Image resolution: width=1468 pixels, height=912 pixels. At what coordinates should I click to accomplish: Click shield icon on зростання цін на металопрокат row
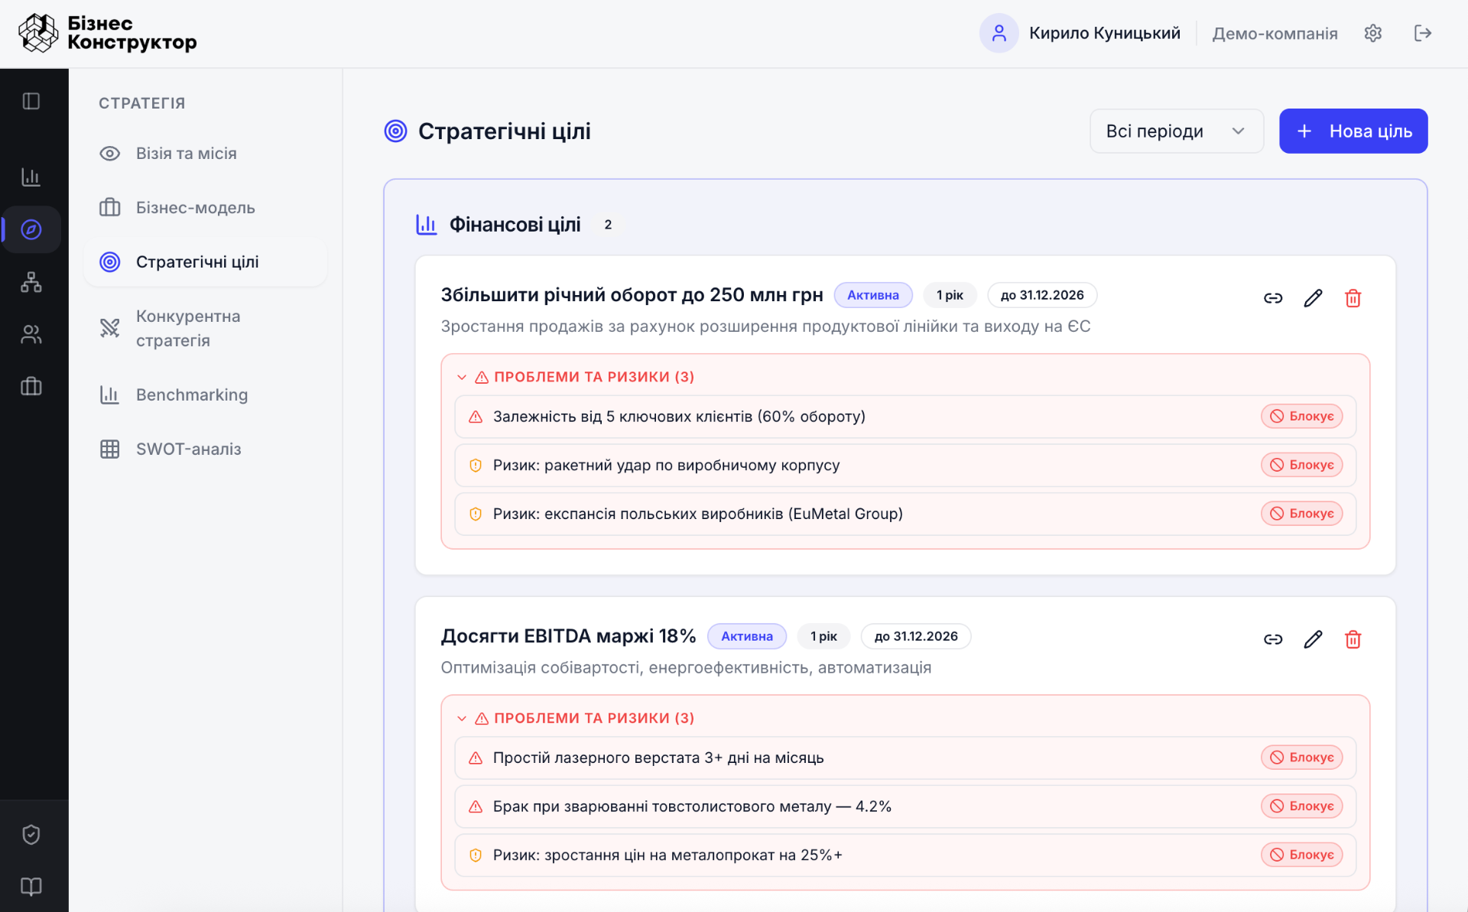(476, 855)
